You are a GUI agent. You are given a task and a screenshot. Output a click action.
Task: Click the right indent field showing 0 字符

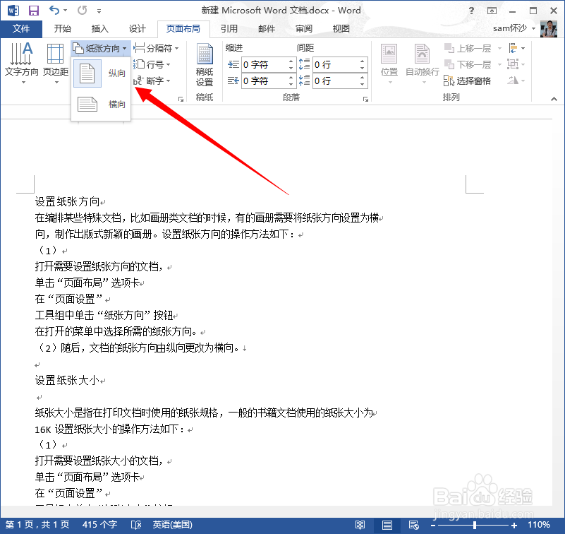point(265,81)
